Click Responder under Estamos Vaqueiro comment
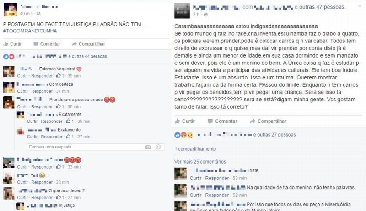This screenshot has height=211, width=366. (42, 76)
